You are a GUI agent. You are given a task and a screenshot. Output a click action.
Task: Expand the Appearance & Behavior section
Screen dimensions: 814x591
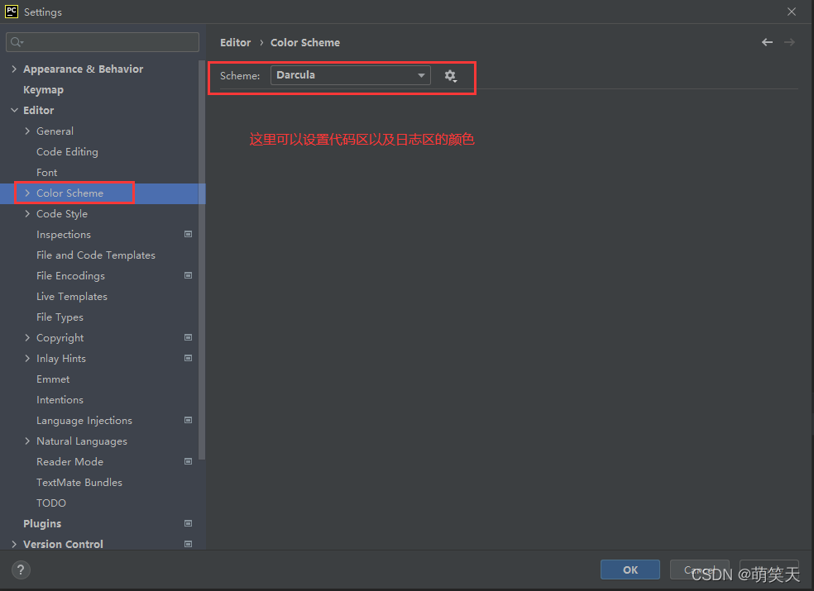[14, 69]
